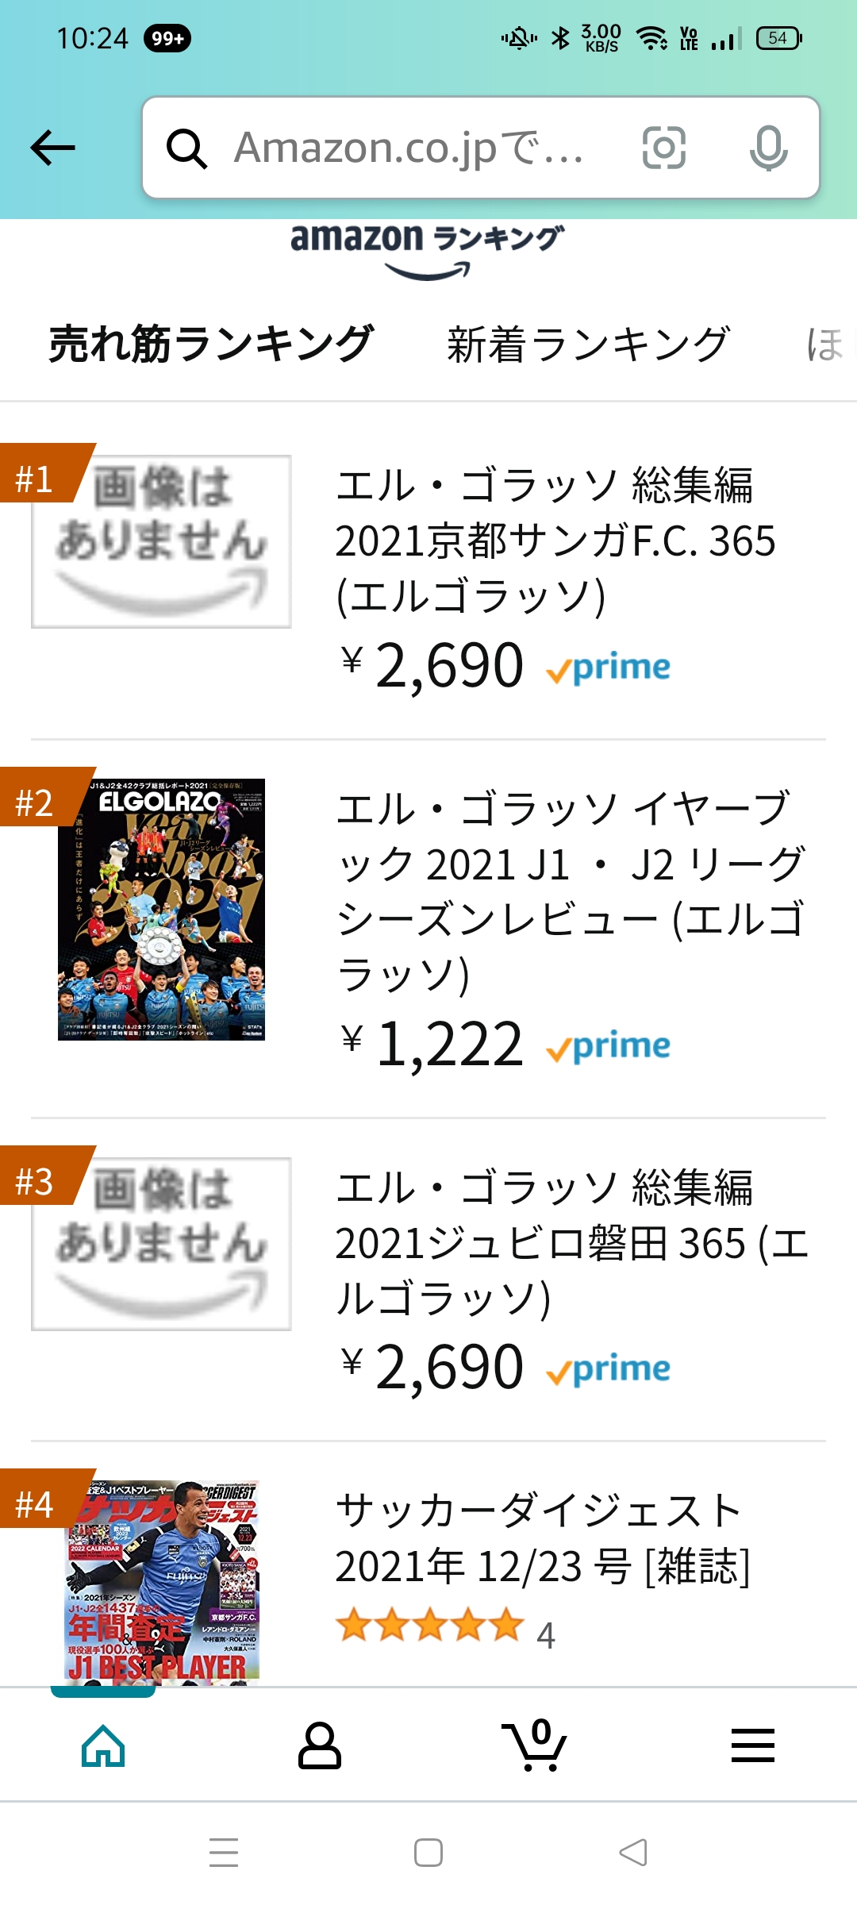Focus the Amazon.co.jp search field
This screenshot has width=857, height=1905.
click(x=409, y=148)
